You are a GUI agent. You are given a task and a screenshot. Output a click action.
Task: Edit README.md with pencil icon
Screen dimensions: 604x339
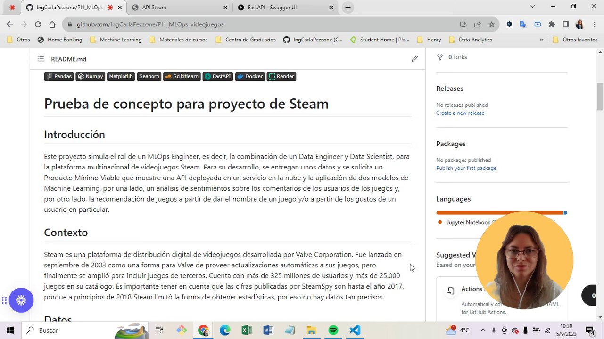[414, 59]
